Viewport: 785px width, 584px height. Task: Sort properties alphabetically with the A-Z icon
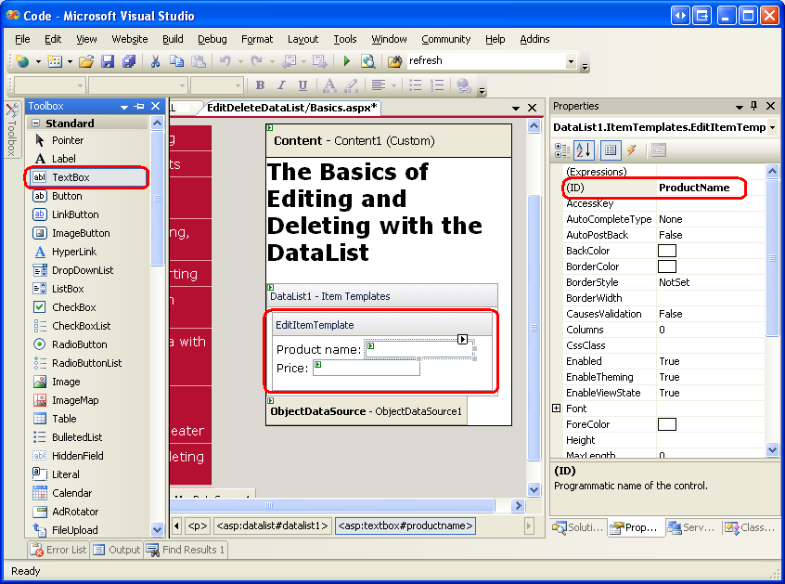[585, 149]
